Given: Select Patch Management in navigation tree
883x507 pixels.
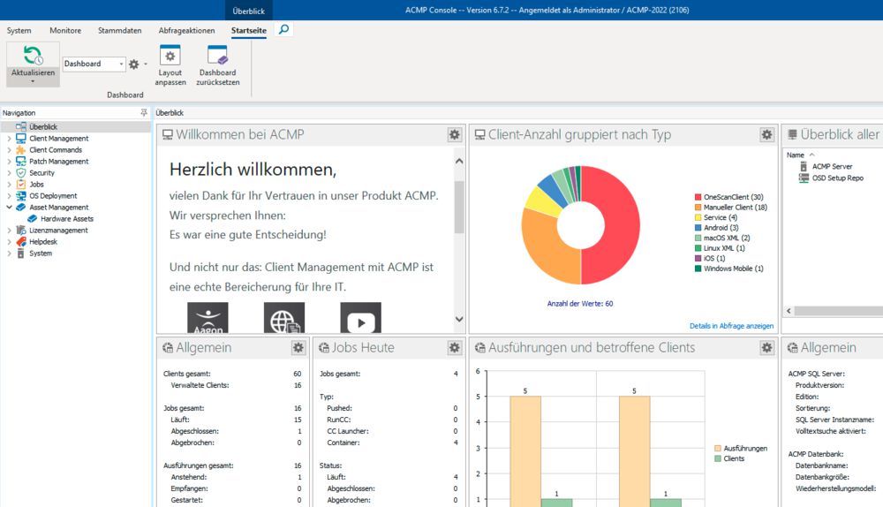Looking at the screenshot, I should click(58, 162).
